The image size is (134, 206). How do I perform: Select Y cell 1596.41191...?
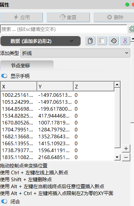(55, 150)
